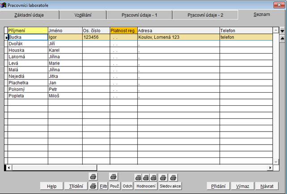Click the Filtr button
This screenshot has width=287, height=194.
[x=104, y=186]
